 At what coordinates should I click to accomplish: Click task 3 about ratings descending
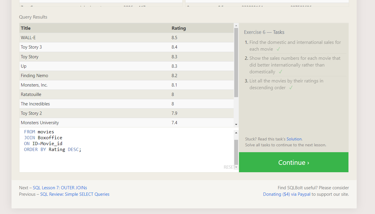point(286,84)
